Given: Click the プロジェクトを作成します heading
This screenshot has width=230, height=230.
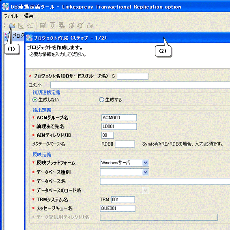Looking at the screenshot, I should click(x=55, y=47).
